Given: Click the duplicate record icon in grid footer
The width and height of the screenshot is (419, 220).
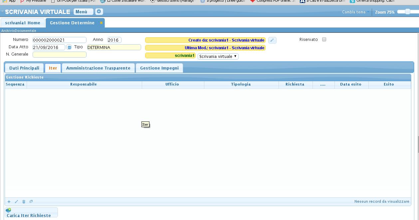Looking at the screenshot, I should [31, 201].
